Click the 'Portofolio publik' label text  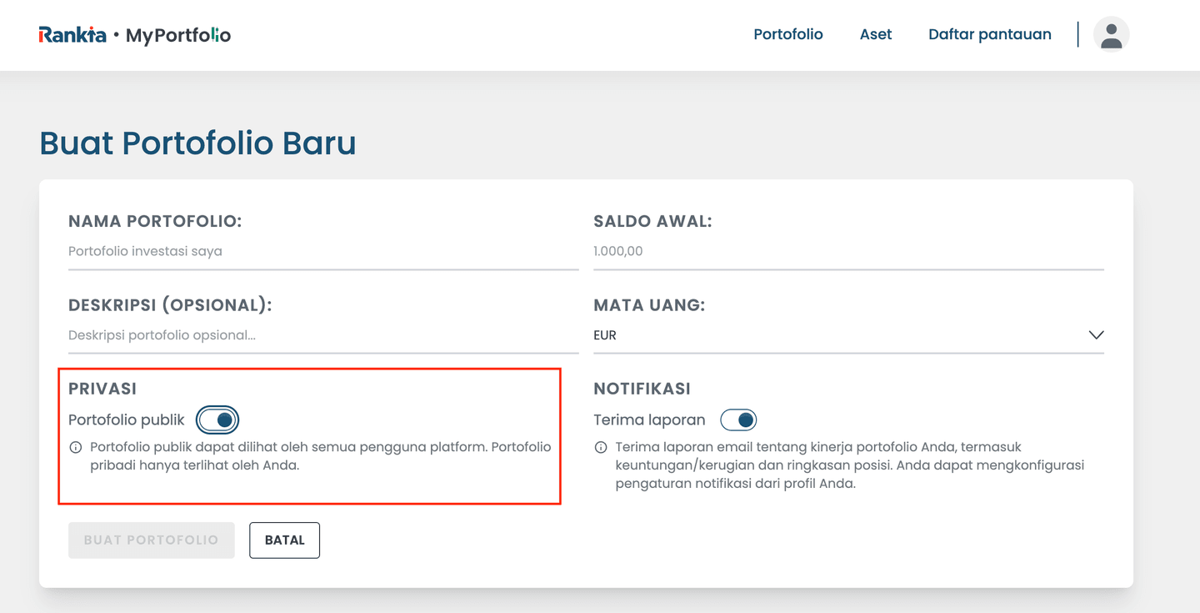[127, 420]
